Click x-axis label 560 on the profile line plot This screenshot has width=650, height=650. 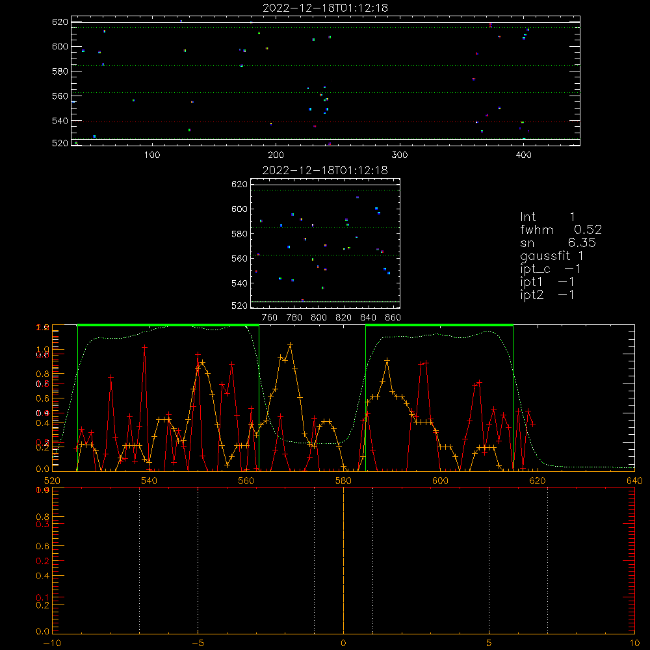(246, 480)
